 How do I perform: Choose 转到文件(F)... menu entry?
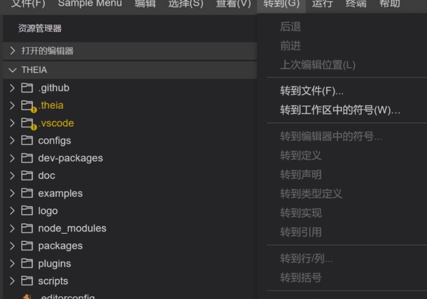pos(311,91)
